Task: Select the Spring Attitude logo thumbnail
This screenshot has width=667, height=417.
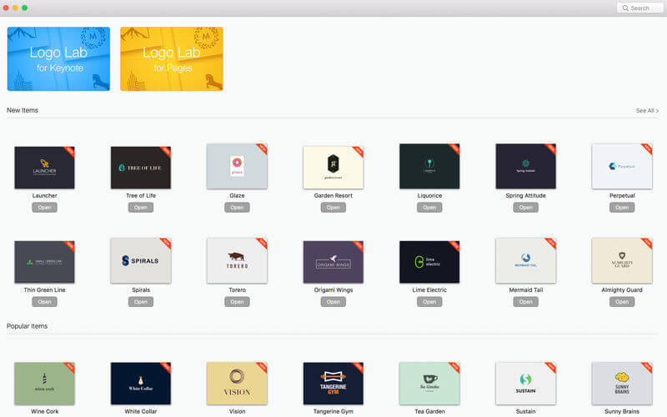Action: pos(526,166)
